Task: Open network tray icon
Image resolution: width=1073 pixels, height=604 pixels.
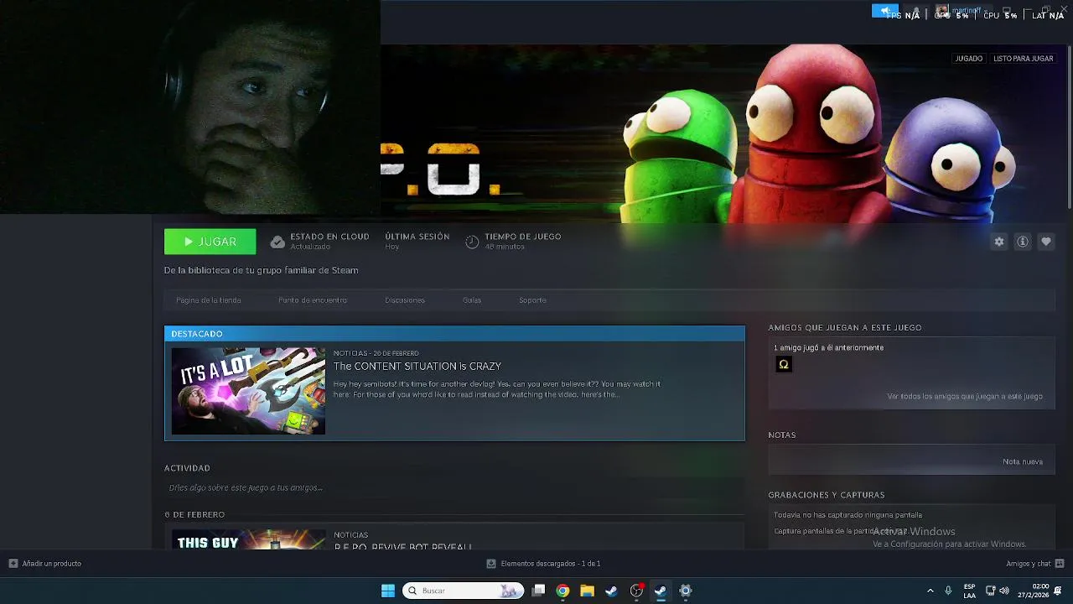Action: pos(990,591)
